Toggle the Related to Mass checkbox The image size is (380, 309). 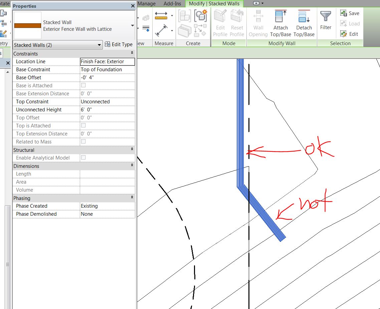pyautogui.click(x=83, y=141)
